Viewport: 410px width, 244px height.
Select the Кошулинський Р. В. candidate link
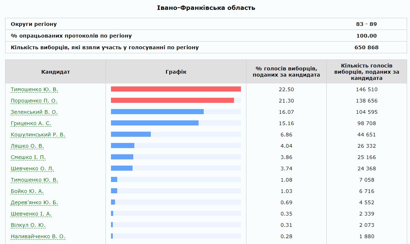pos(38,135)
